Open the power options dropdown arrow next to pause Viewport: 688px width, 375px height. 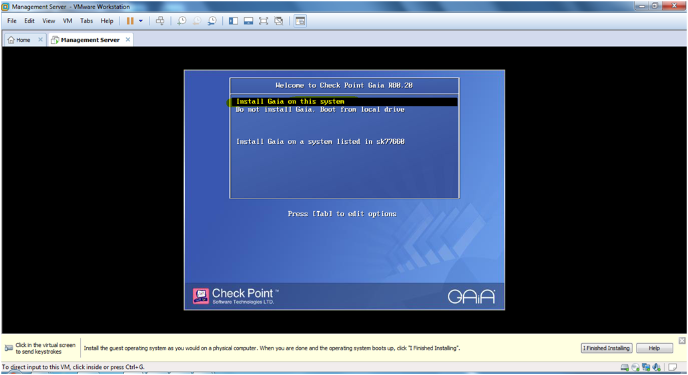click(141, 21)
